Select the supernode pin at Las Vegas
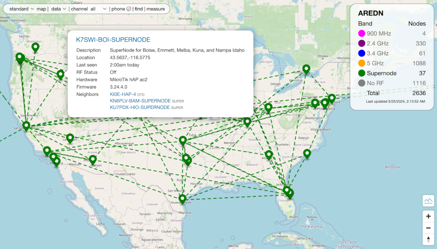The width and height of the screenshot is (437, 249). point(70,138)
